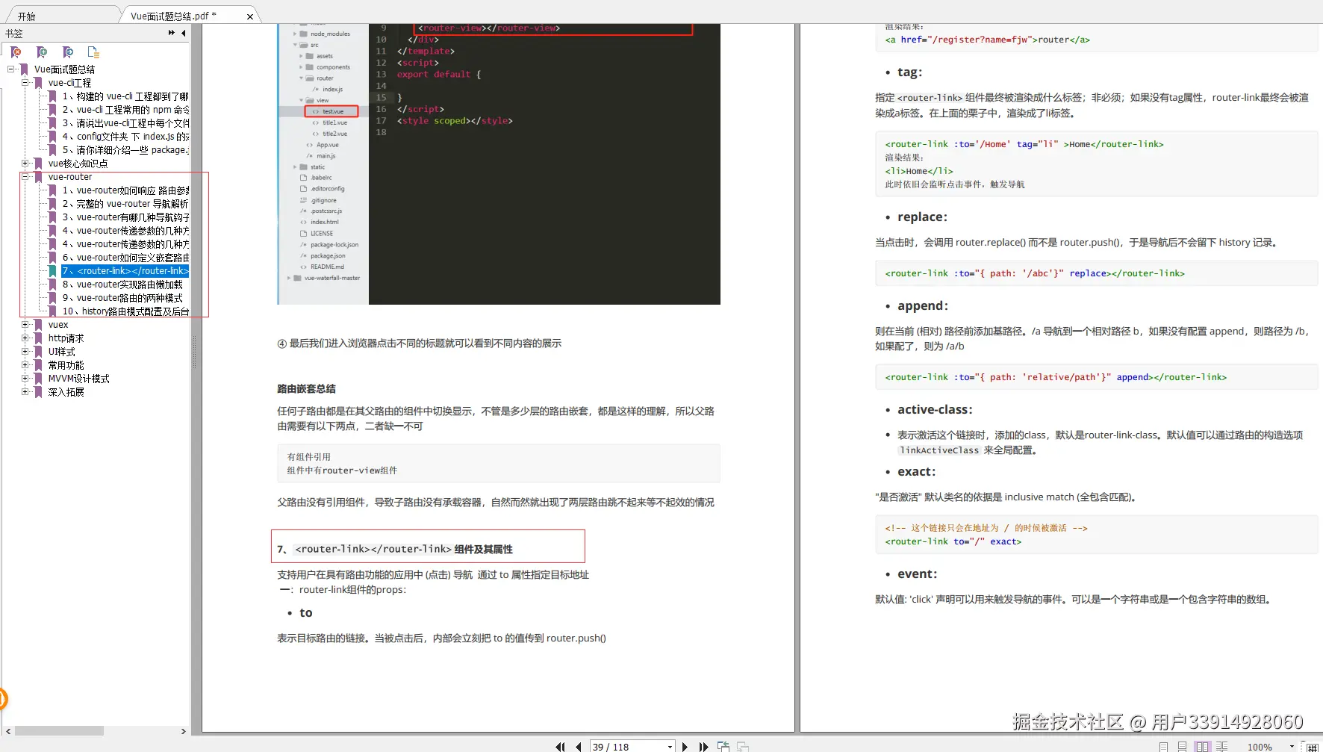Click the bookmarks scrollbar right arrow
The height and width of the screenshot is (752, 1323).
coord(184,731)
